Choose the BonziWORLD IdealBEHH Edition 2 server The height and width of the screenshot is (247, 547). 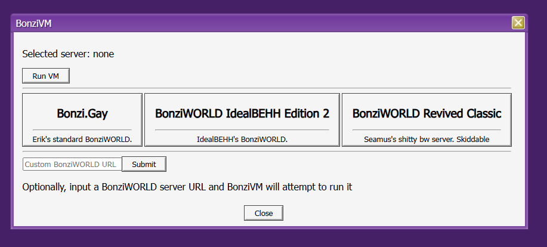point(242,120)
